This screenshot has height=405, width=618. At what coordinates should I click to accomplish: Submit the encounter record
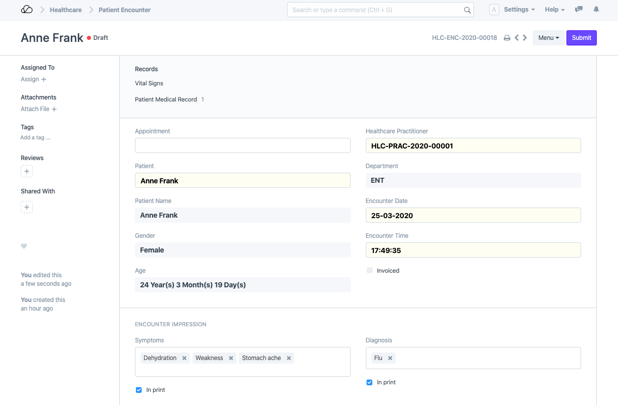tap(581, 37)
